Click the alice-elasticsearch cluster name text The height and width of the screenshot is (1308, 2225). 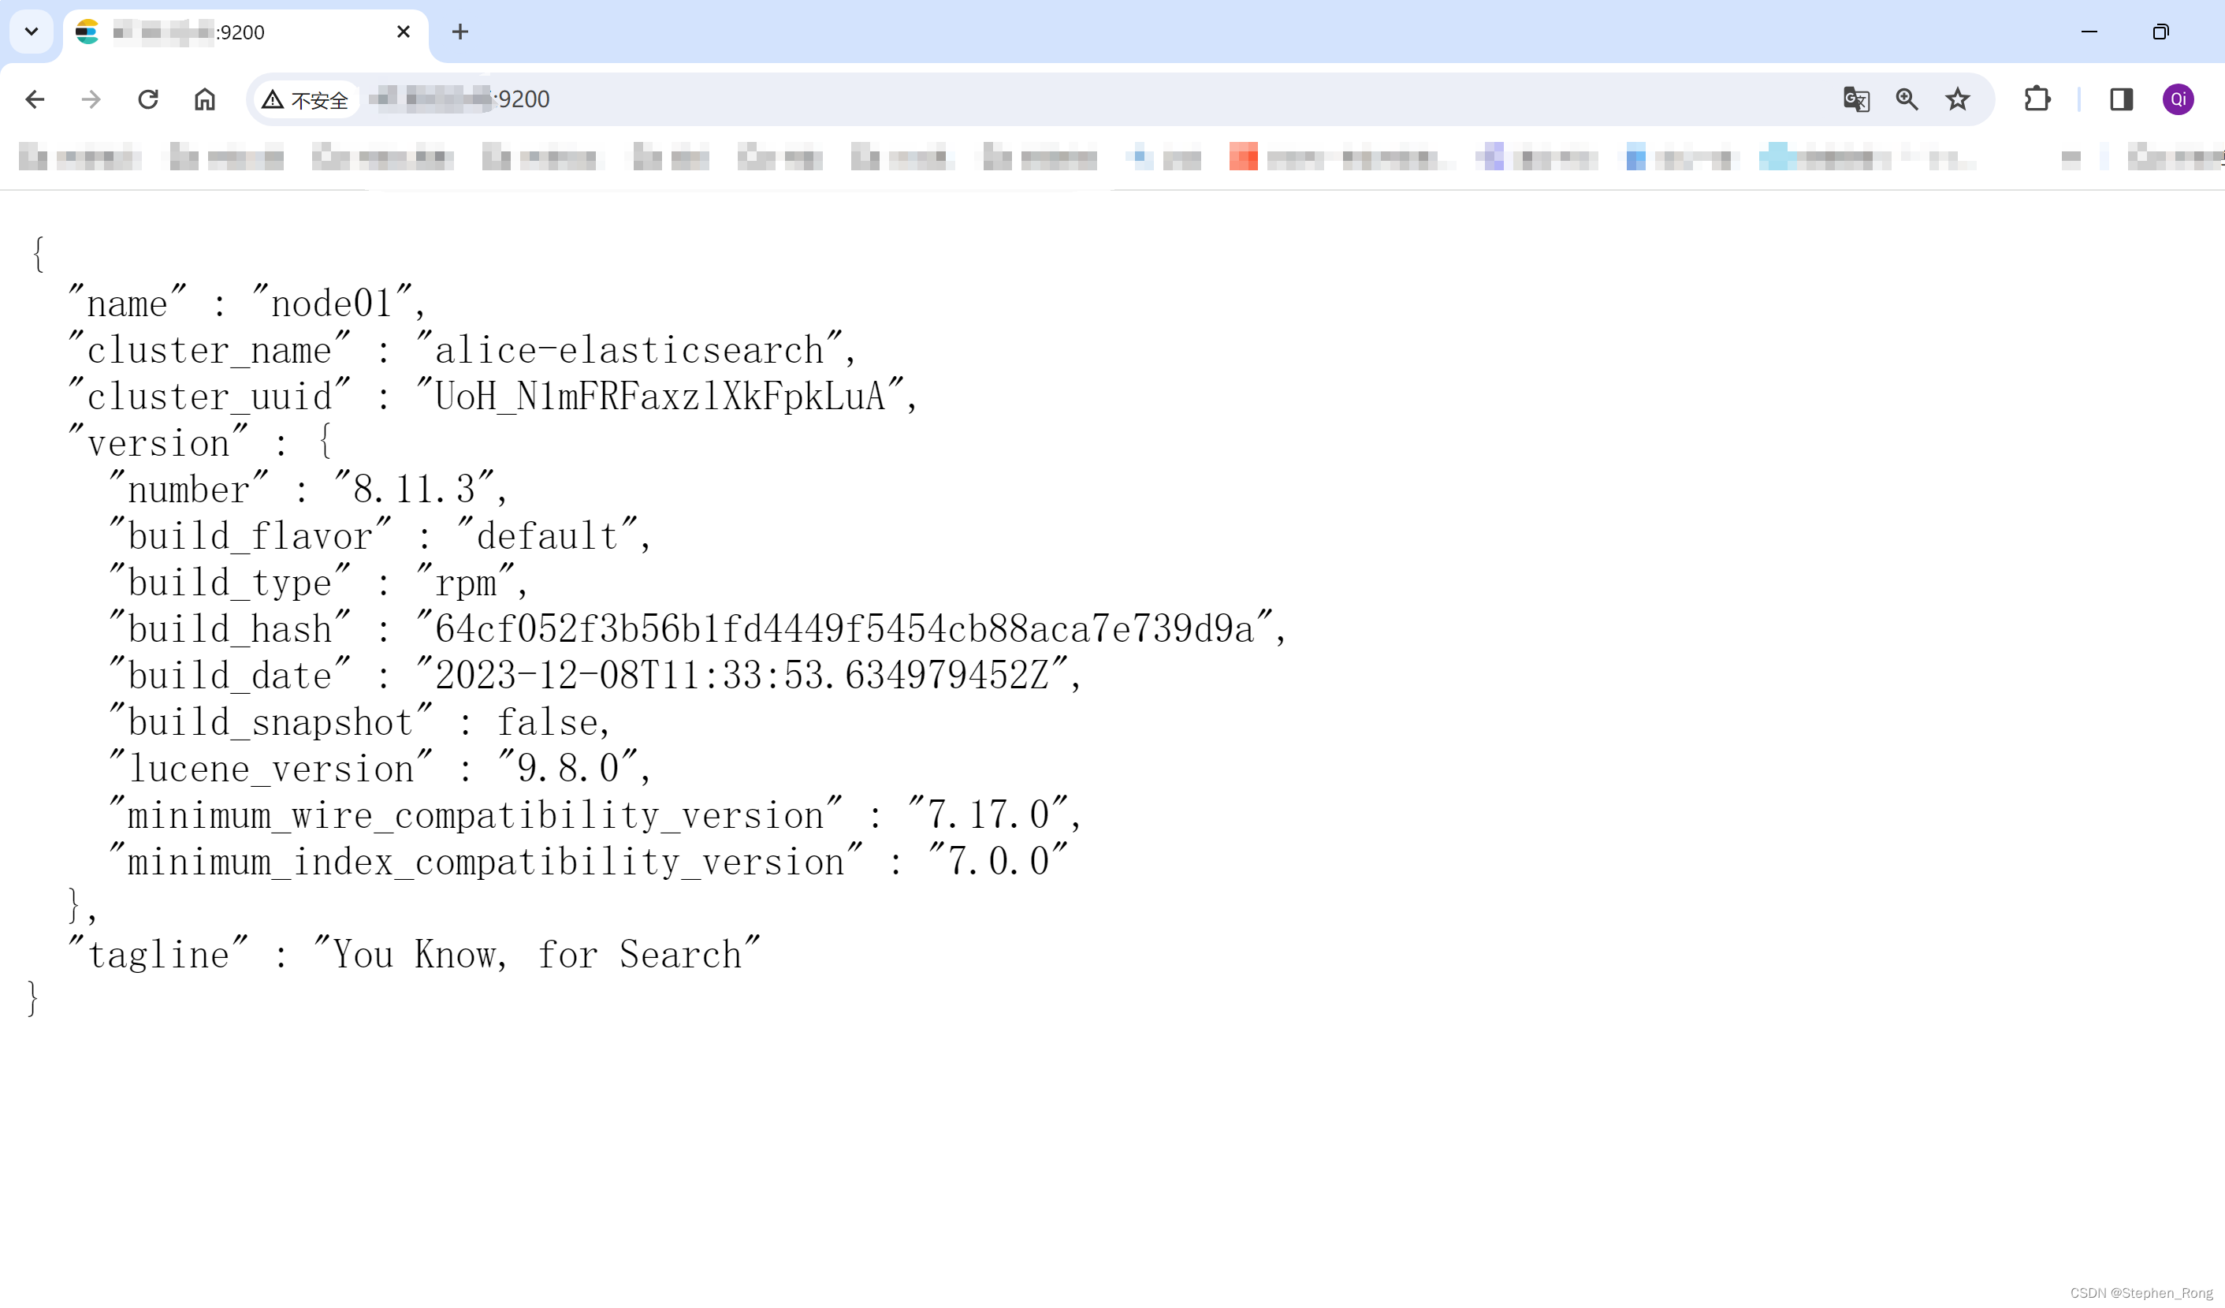[629, 351]
